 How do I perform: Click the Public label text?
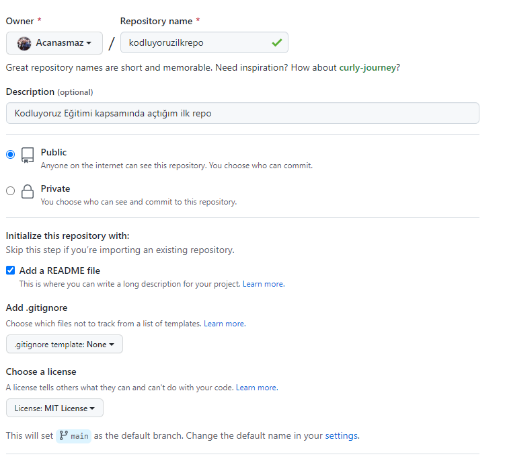[x=54, y=153]
